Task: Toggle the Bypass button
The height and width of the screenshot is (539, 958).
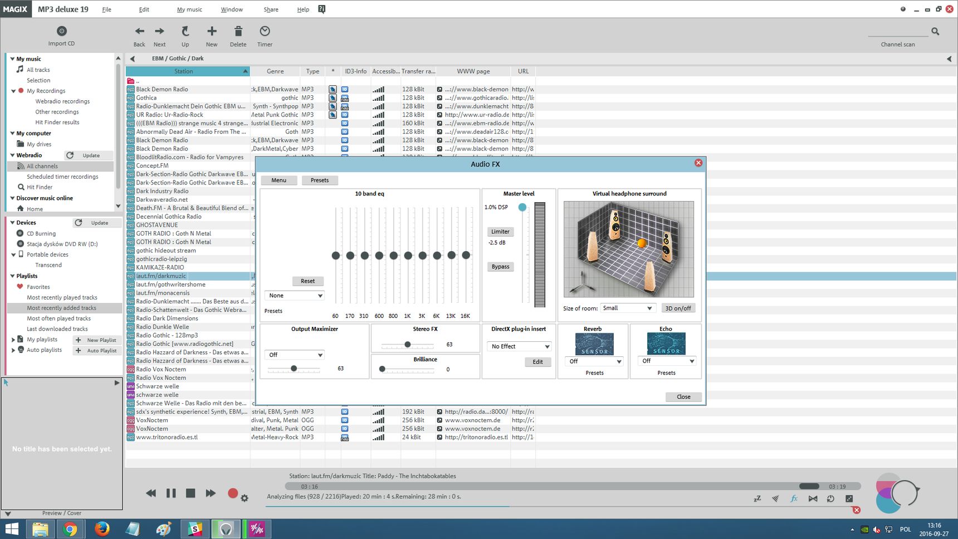Action: pos(500,267)
